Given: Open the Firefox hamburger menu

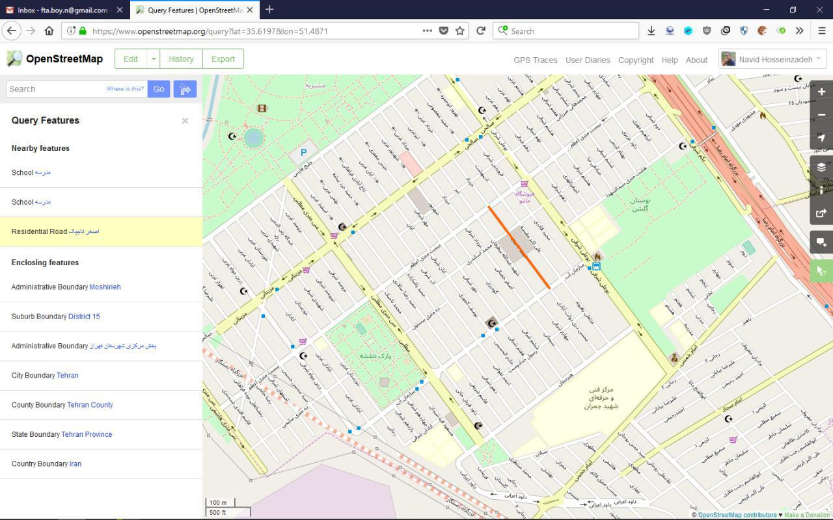Looking at the screenshot, I should (821, 31).
